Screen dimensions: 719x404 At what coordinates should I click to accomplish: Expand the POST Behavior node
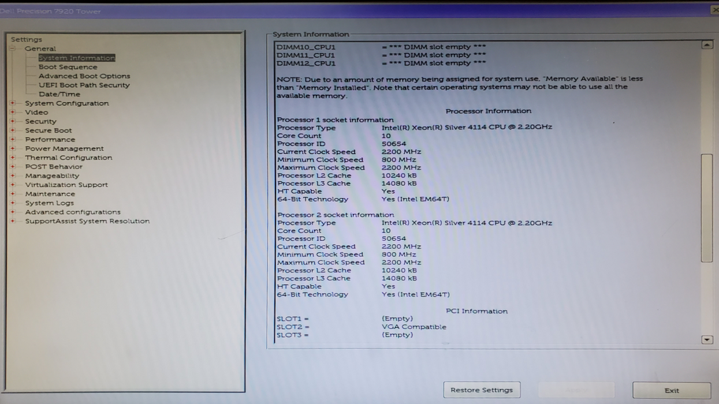click(x=13, y=167)
